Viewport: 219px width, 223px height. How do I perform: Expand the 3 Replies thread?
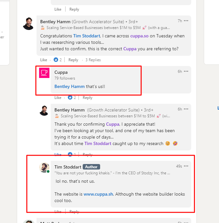[x=93, y=60]
